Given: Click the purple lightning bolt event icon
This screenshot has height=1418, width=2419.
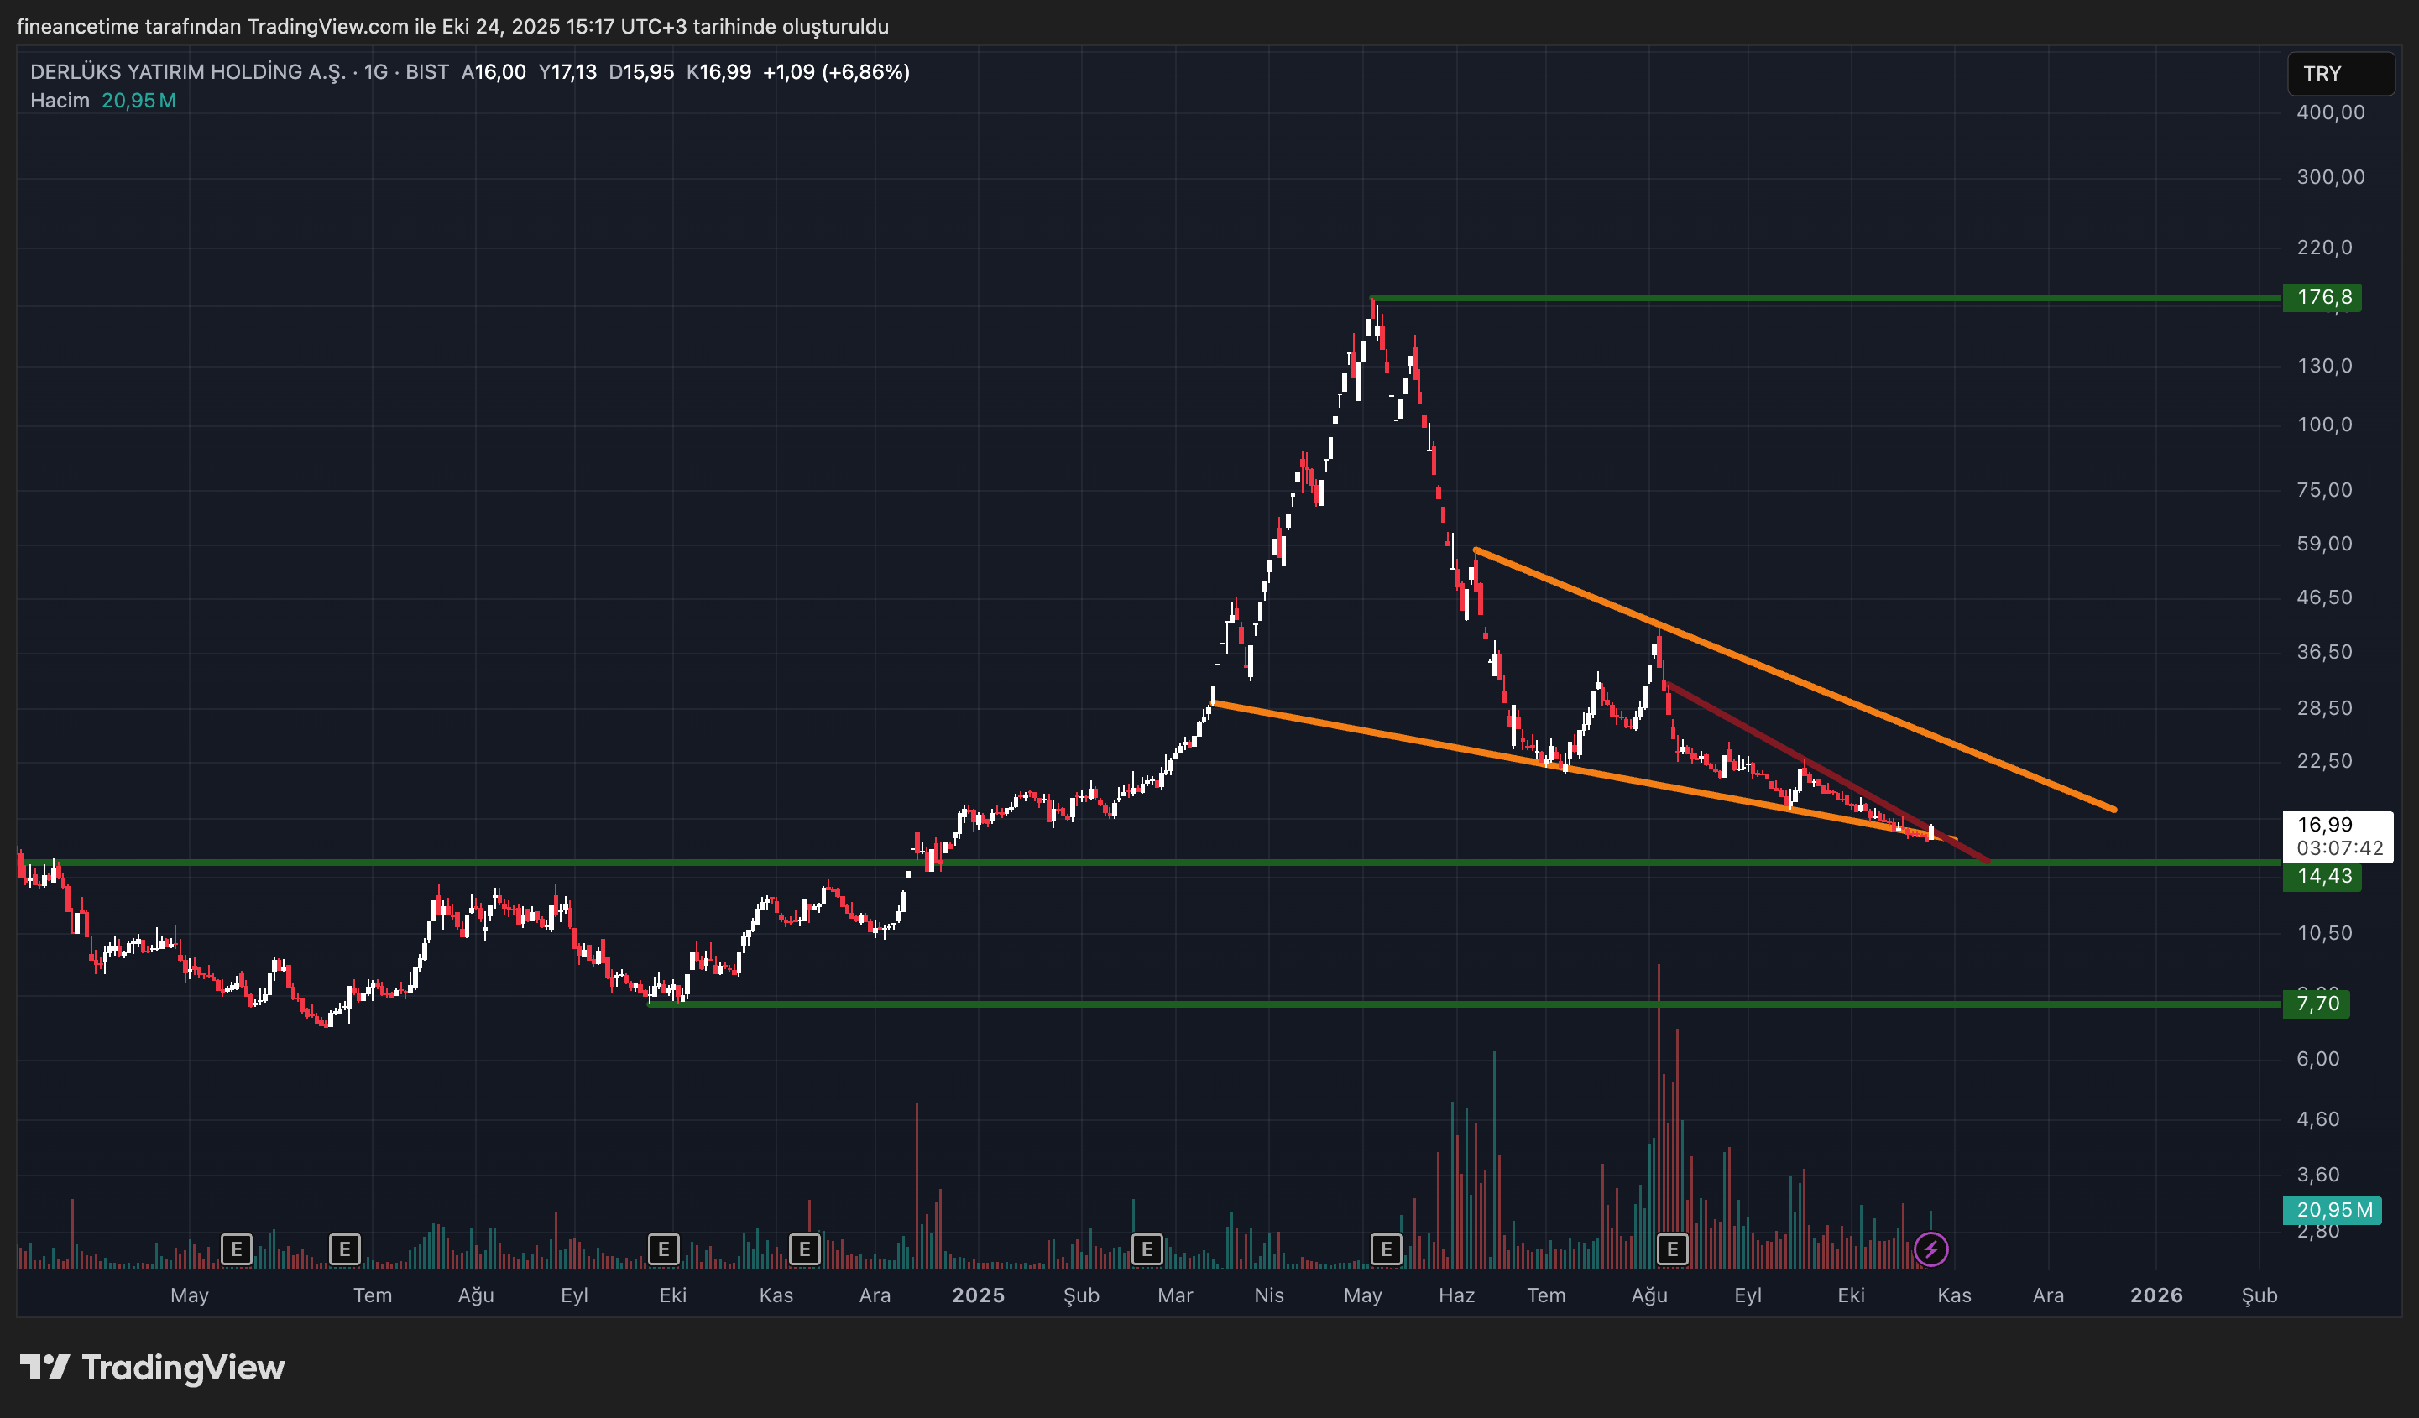Looking at the screenshot, I should pos(1930,1249).
